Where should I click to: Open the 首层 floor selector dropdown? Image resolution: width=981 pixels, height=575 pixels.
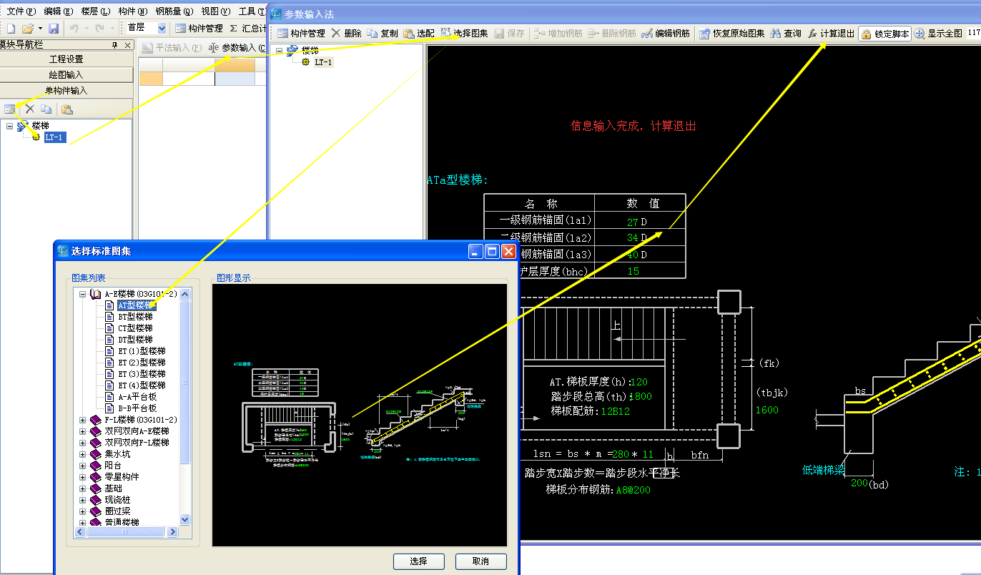point(162,29)
